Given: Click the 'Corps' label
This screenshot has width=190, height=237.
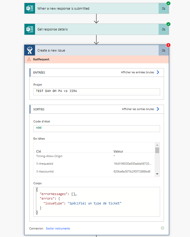Looking at the screenshot, I should (x=37, y=183).
